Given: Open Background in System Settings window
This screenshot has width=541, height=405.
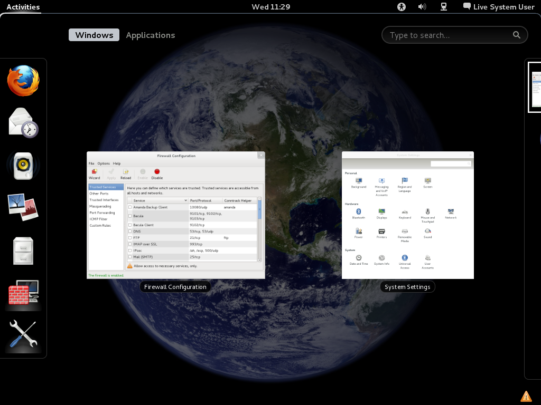Looking at the screenshot, I should (359, 183).
